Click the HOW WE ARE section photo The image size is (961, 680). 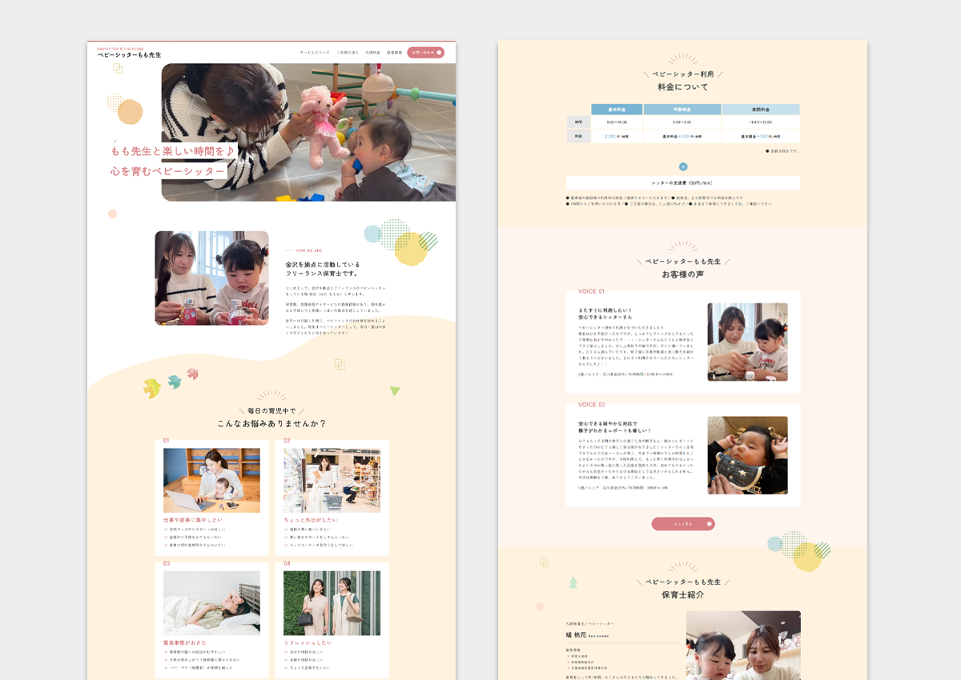tap(211, 278)
